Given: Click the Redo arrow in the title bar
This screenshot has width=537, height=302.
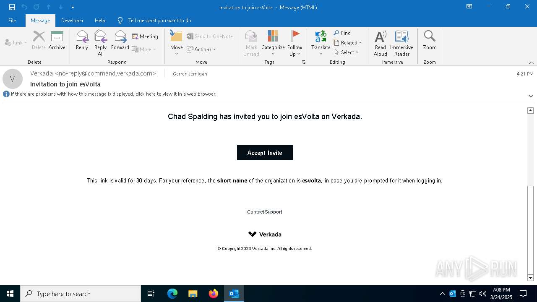Looking at the screenshot, I should point(36,7).
